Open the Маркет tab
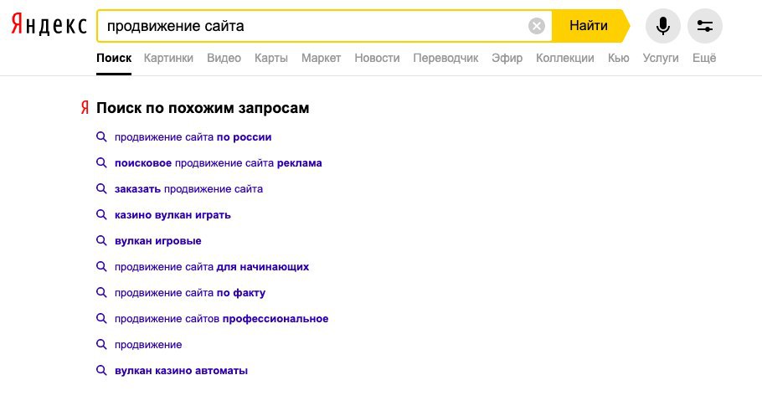This screenshot has height=411, width=762. (321, 59)
